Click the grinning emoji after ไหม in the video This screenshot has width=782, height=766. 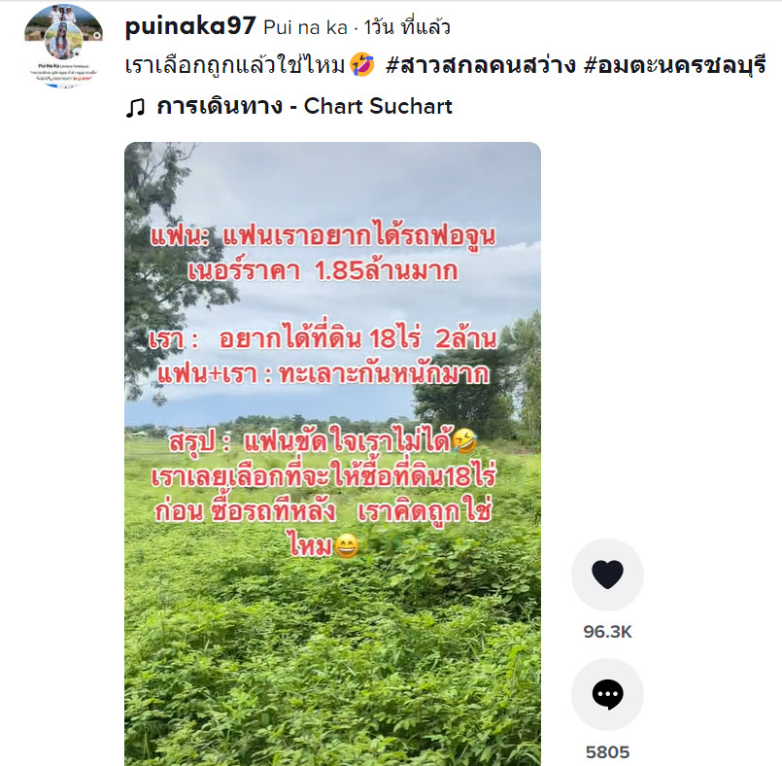tap(347, 545)
